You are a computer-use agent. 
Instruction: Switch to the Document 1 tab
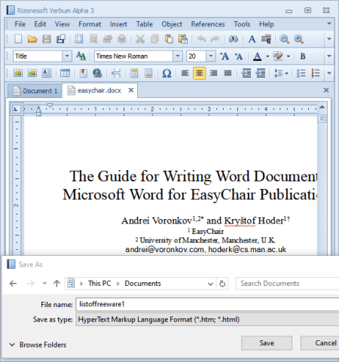(x=35, y=91)
